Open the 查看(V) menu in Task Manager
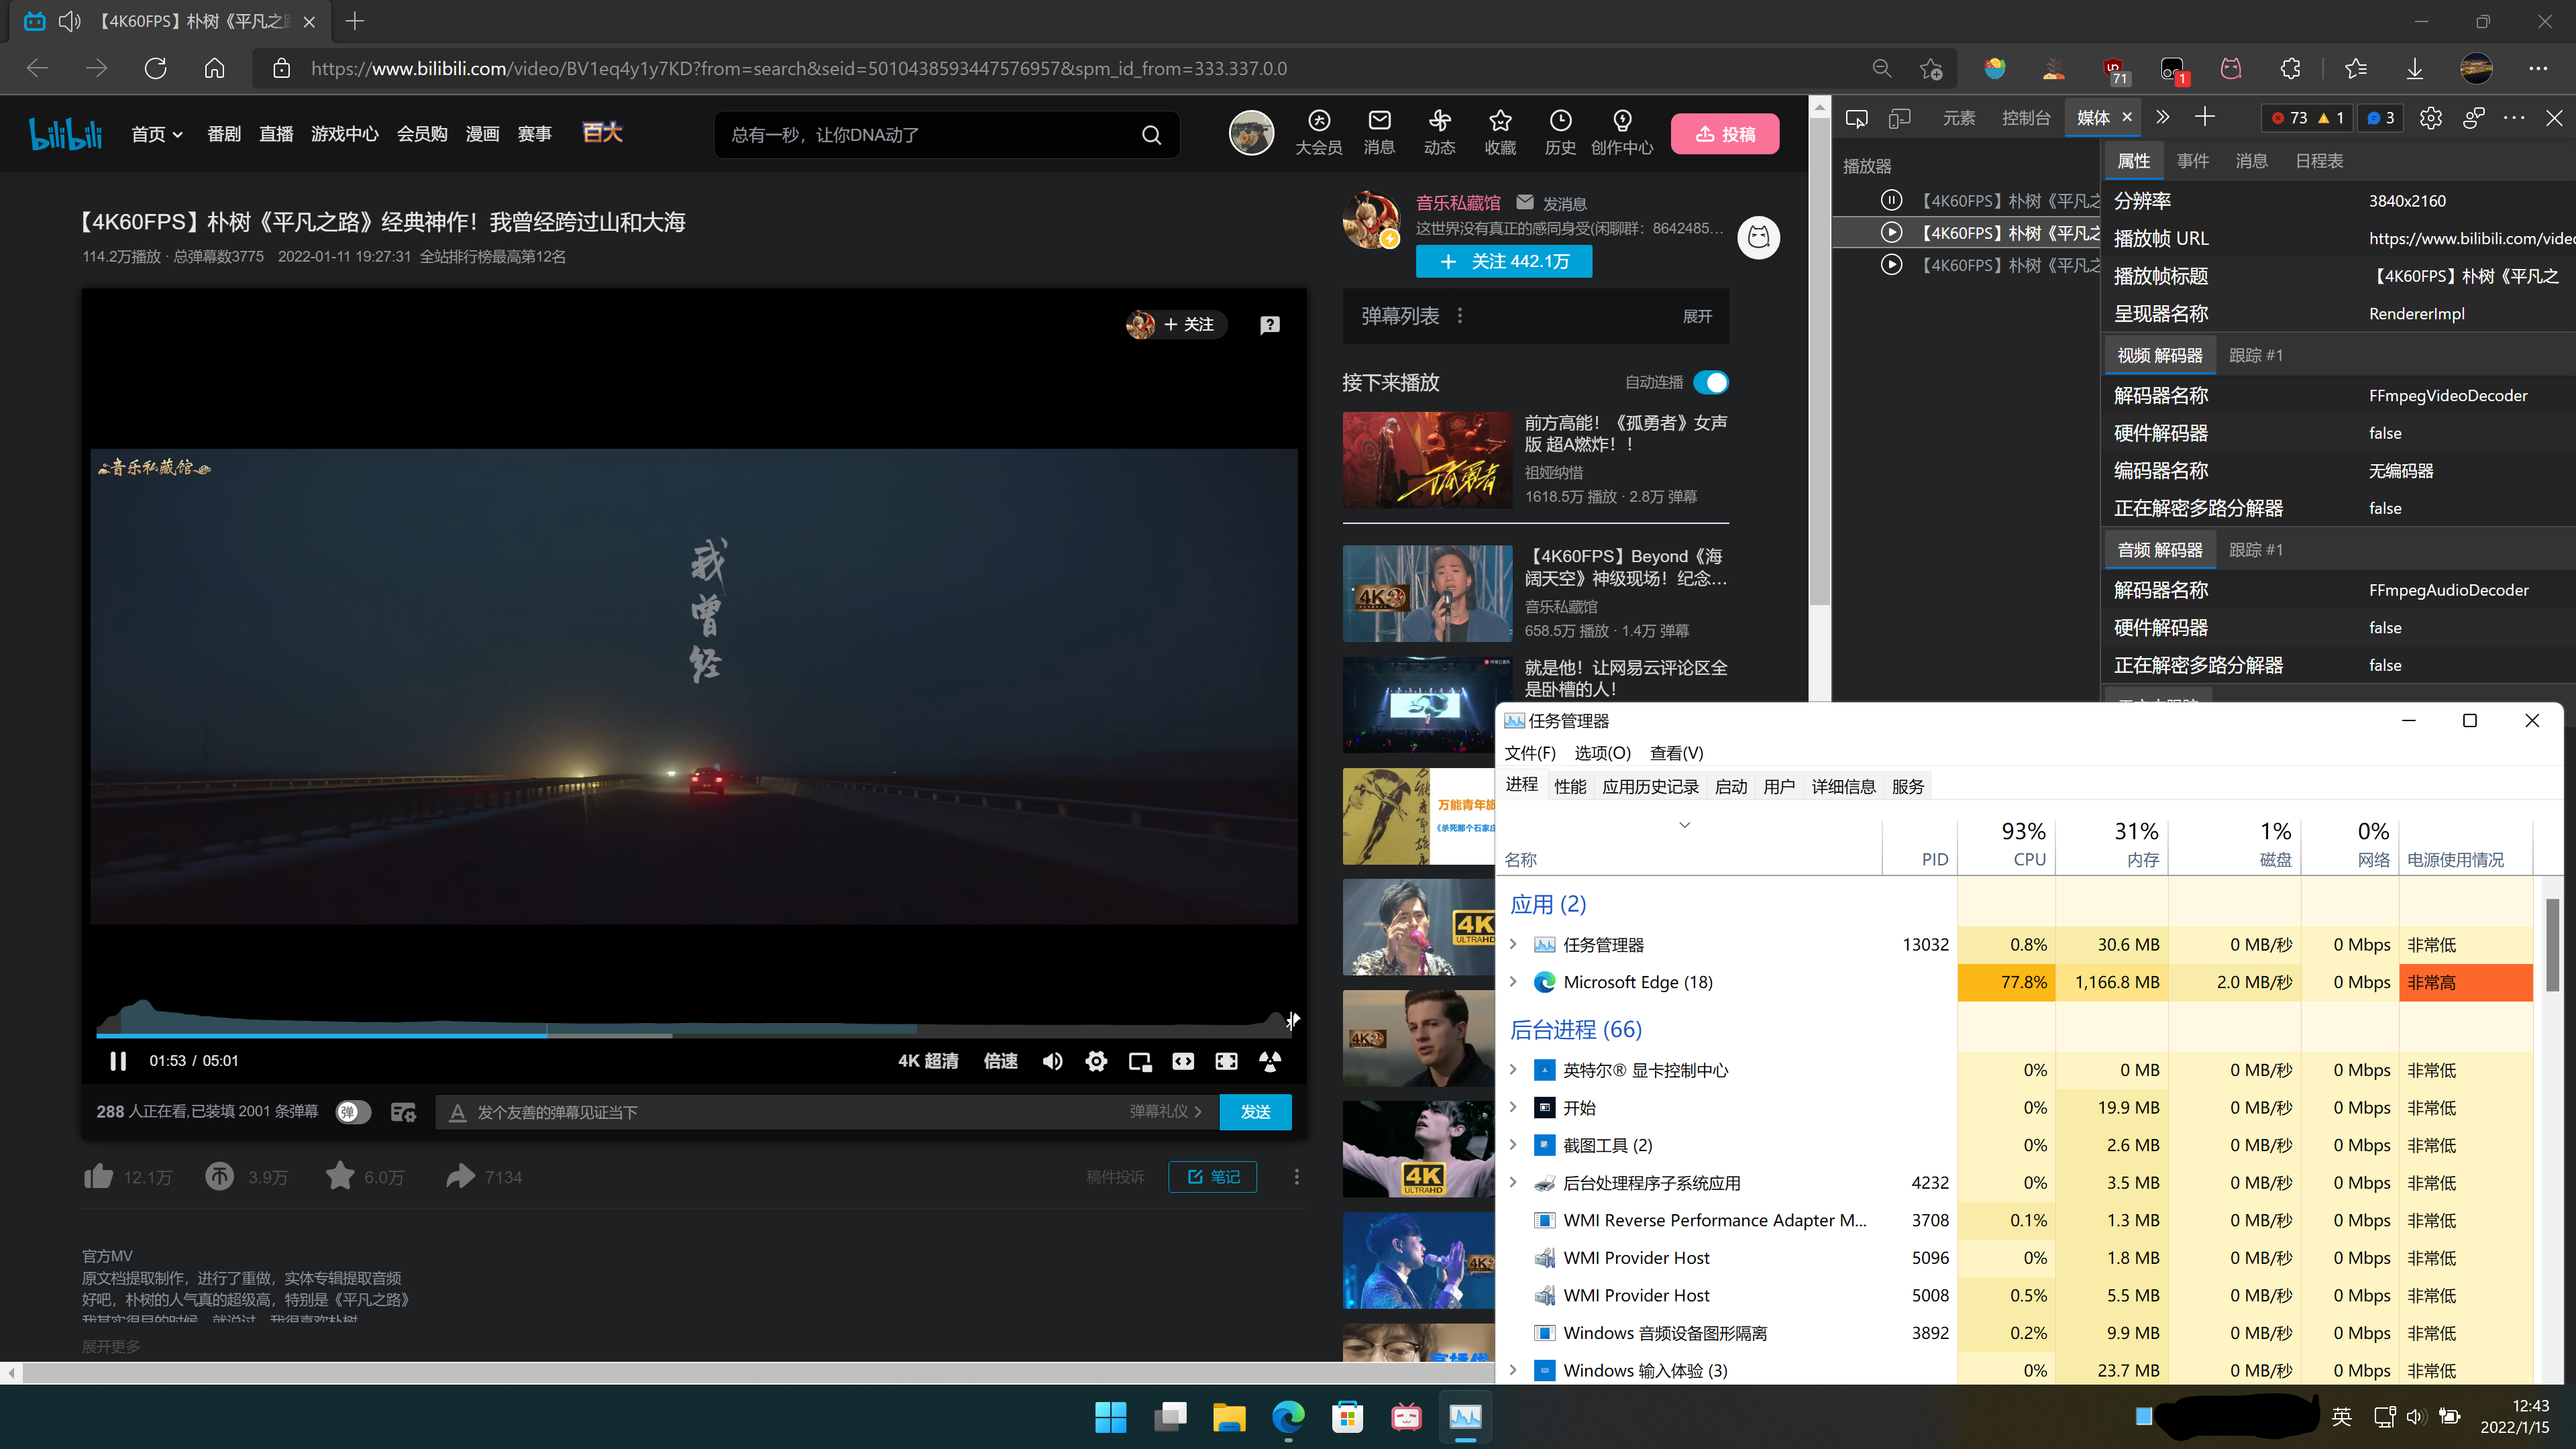2576x1449 pixels. [x=1676, y=753]
